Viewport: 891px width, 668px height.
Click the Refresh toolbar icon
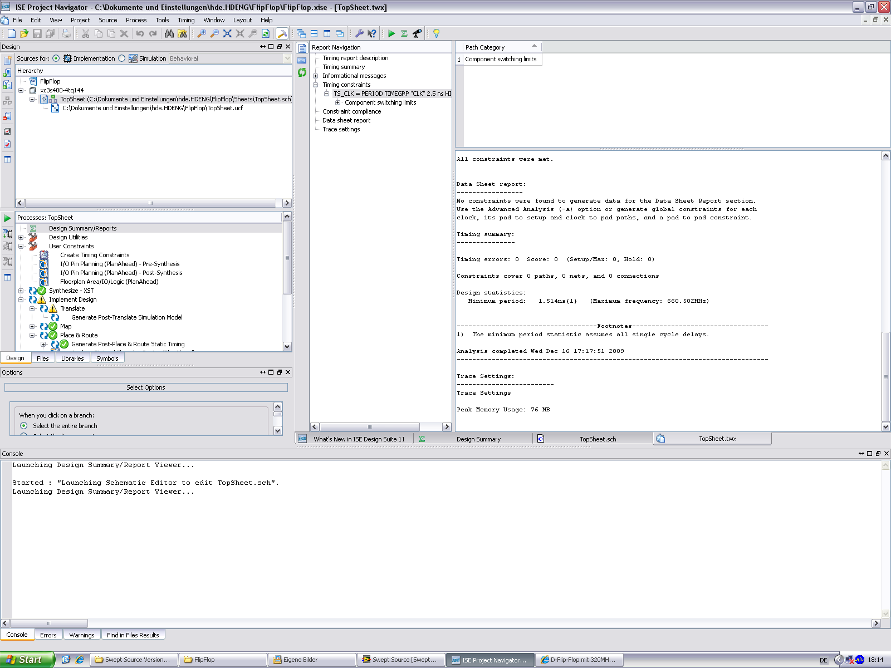point(266,33)
